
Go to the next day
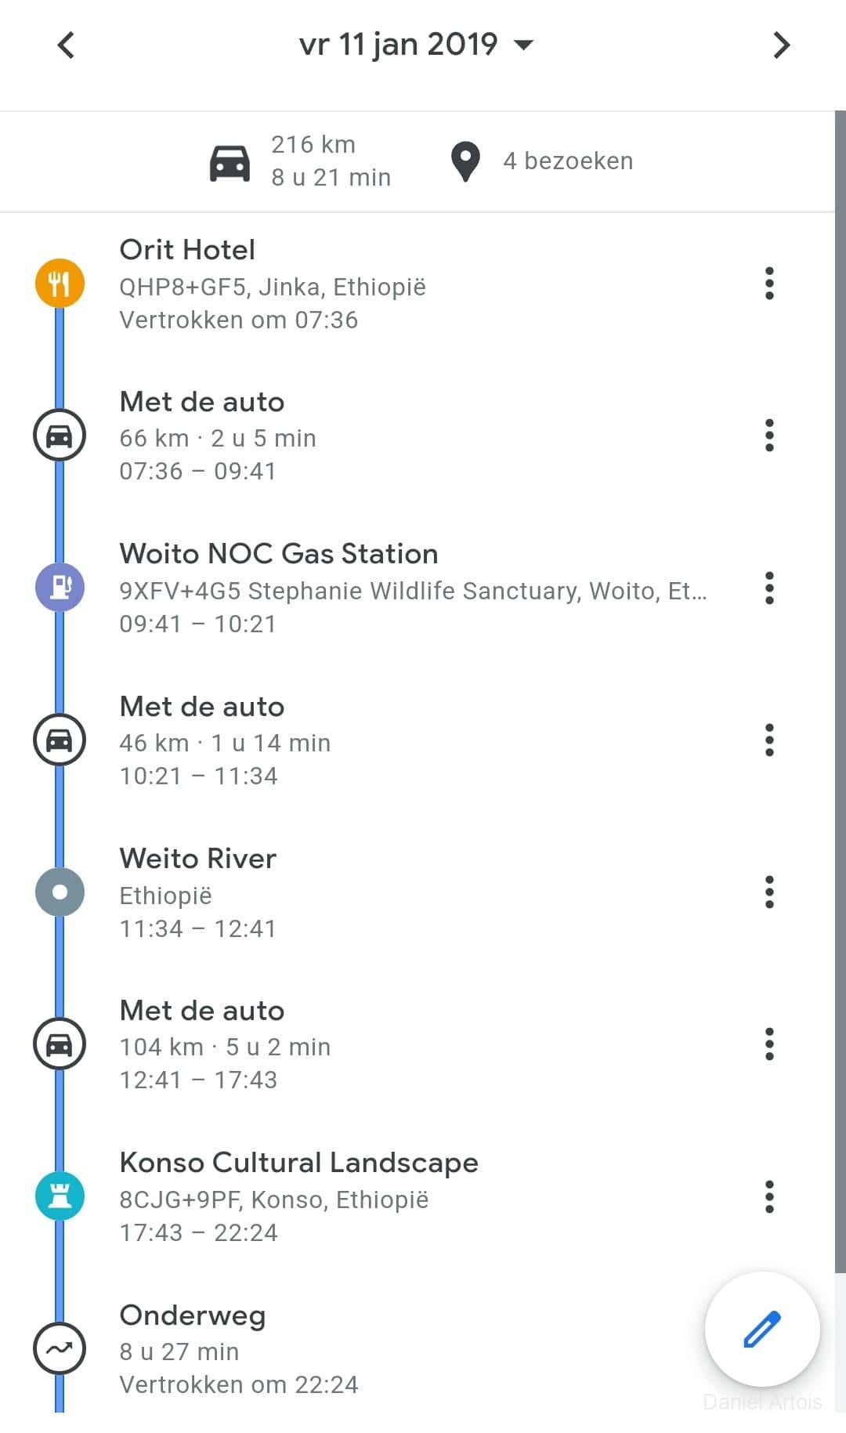tap(781, 45)
